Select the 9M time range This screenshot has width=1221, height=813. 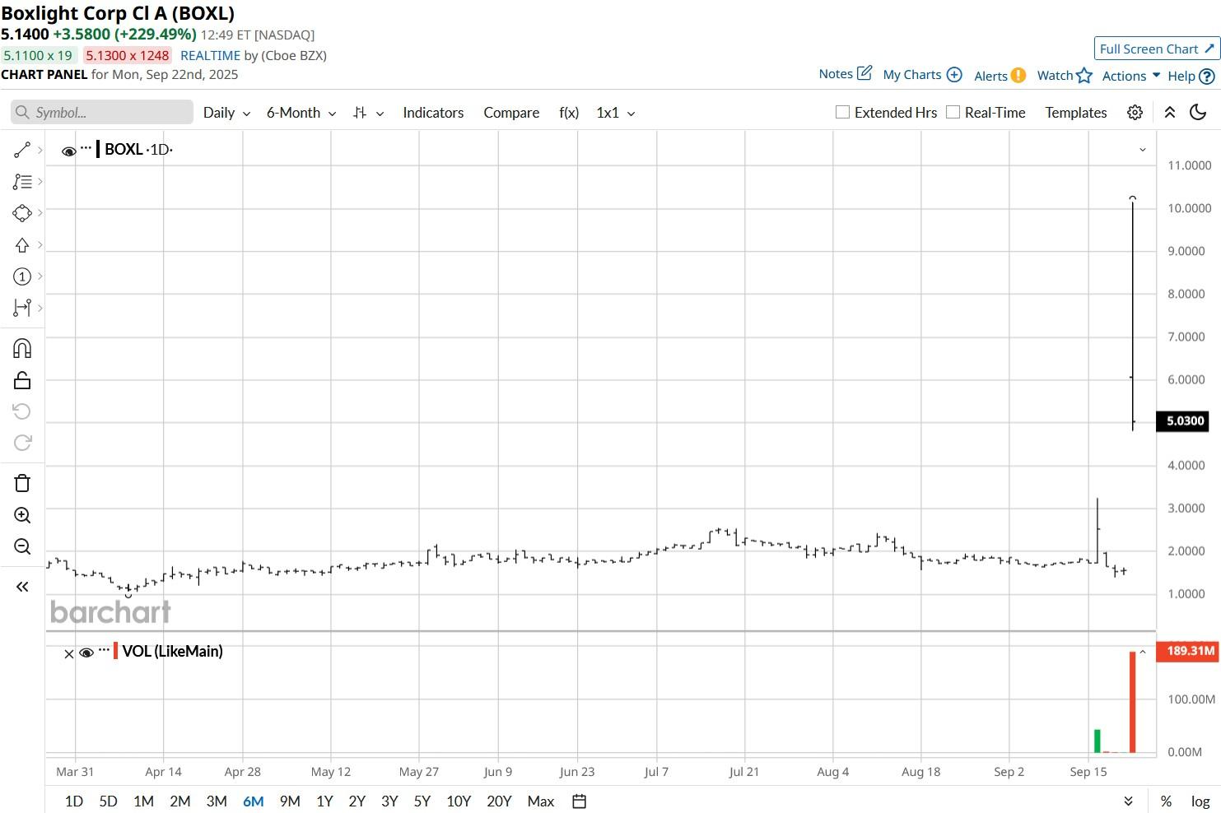pos(290,801)
